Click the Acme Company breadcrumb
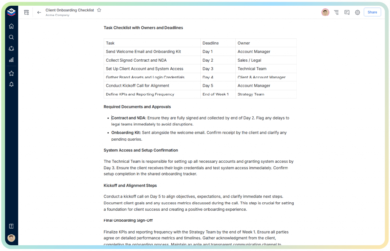Screen dimensions: 390x251 (x=58, y=15)
